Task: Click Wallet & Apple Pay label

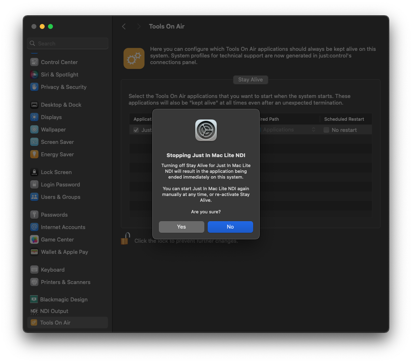Action: coord(65,252)
